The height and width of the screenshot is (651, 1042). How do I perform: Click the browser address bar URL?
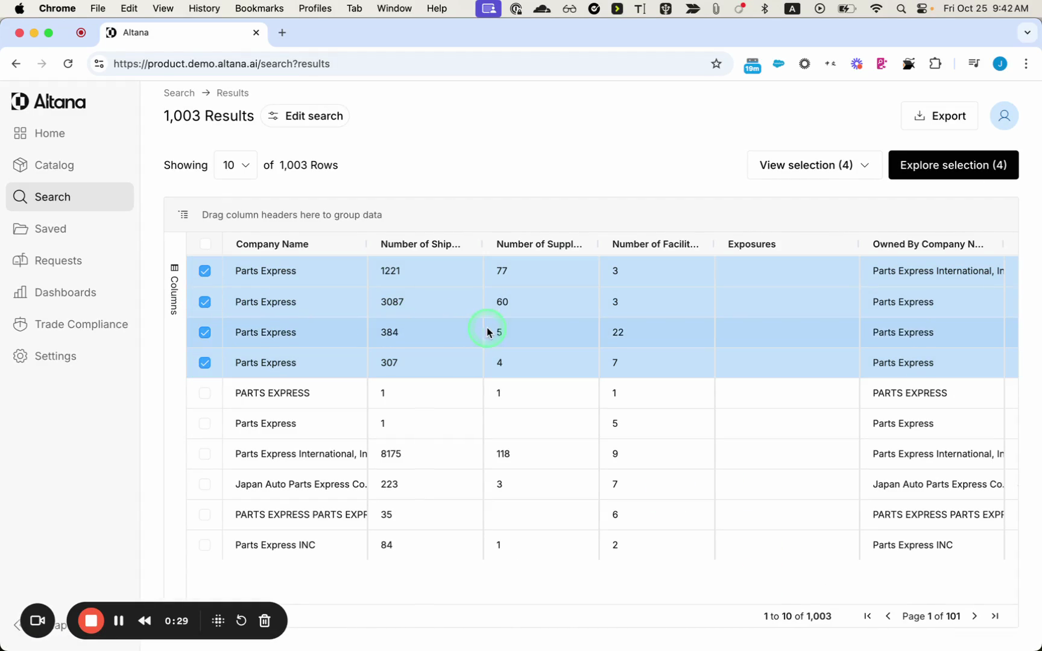tap(221, 64)
